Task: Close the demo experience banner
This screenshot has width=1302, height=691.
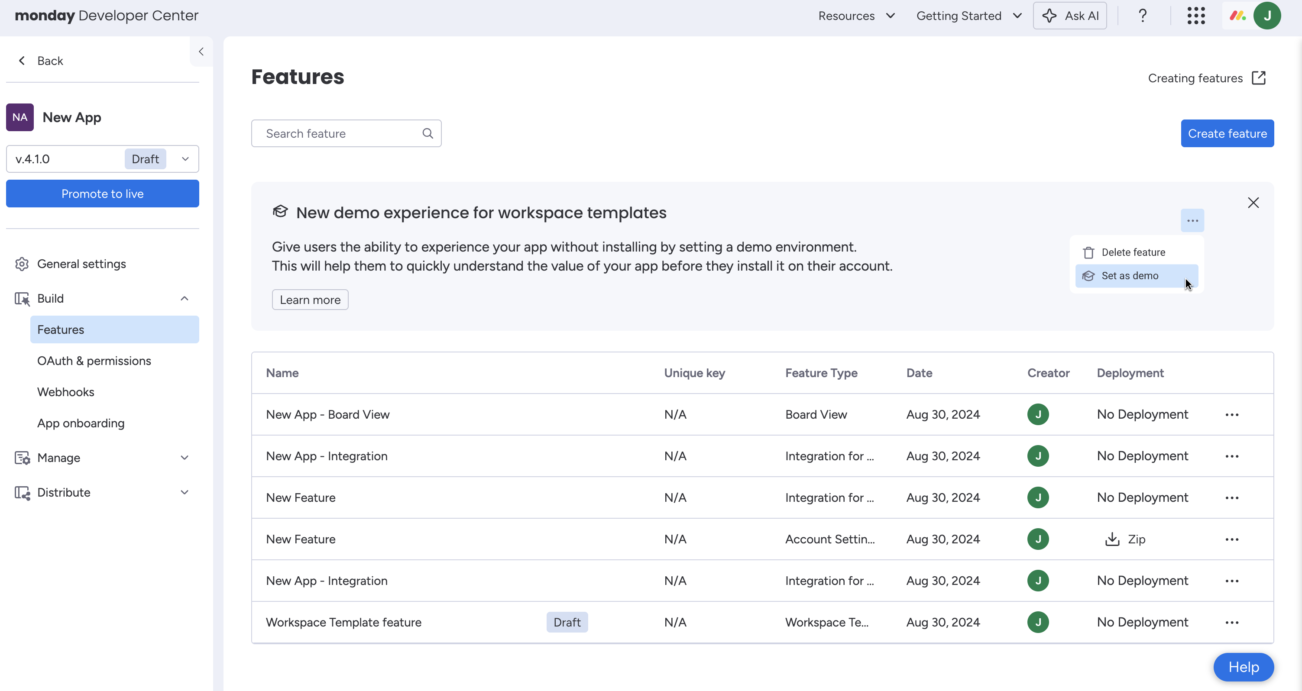Action: [1253, 203]
